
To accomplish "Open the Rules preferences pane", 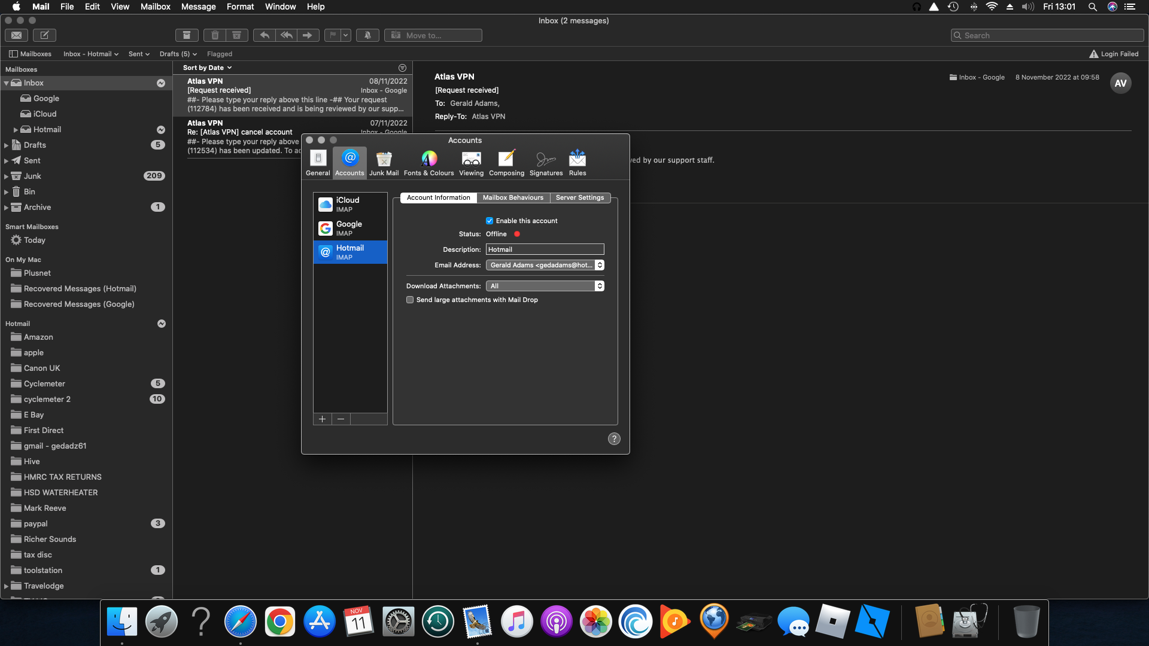I will click(x=577, y=163).
